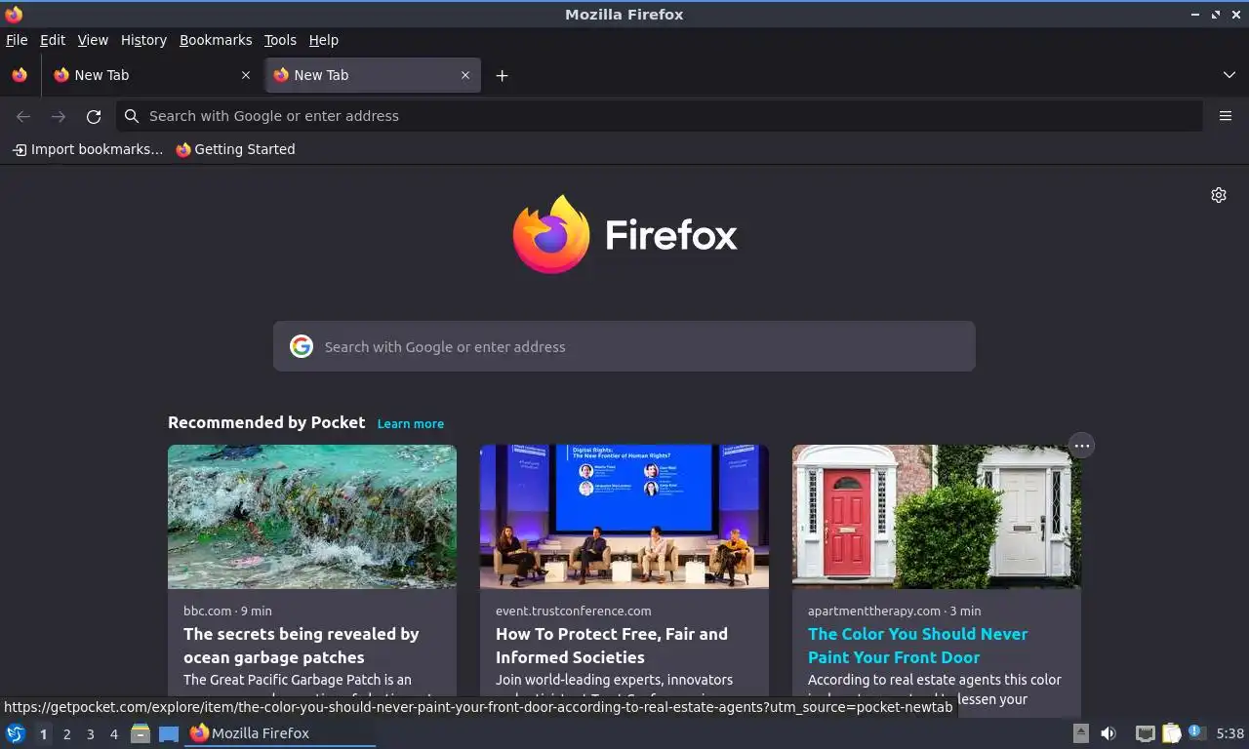Open the file manager taskbar icon
The height and width of the screenshot is (749, 1249).
coord(141,733)
